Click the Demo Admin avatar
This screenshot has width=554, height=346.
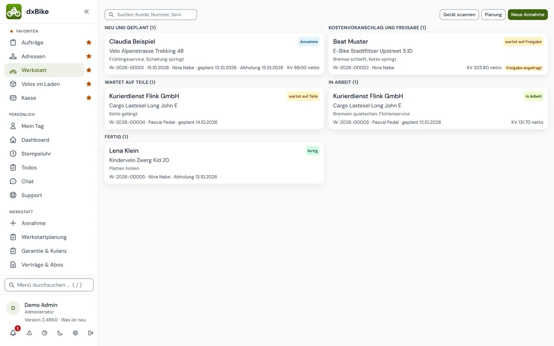pyautogui.click(x=13, y=308)
